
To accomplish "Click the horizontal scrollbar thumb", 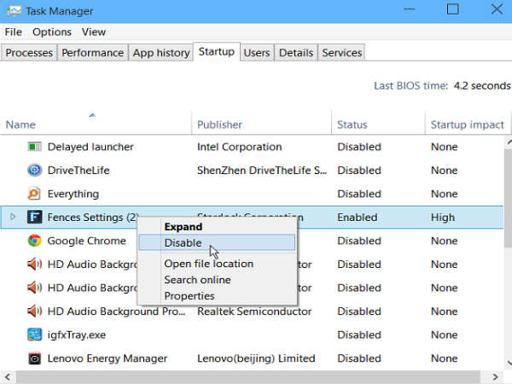I will (x=247, y=377).
